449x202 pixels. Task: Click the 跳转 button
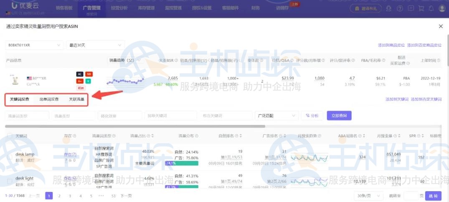coord(433,196)
